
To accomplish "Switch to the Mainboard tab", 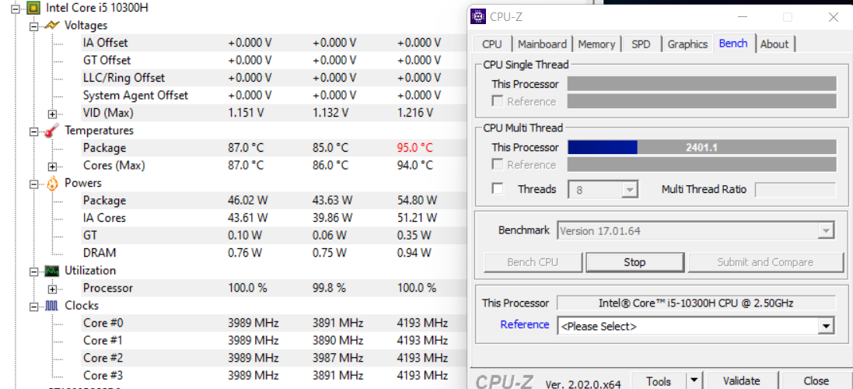I will pyautogui.click(x=542, y=44).
